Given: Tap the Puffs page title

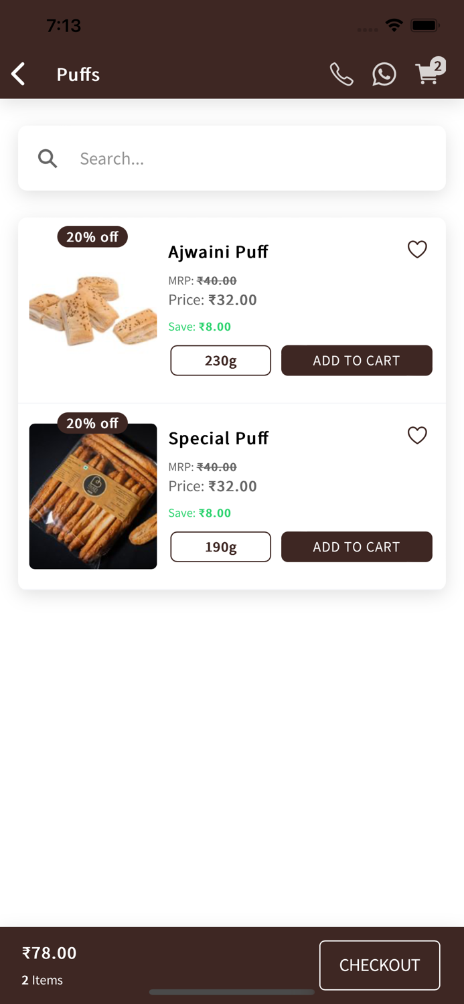Looking at the screenshot, I should [x=78, y=74].
